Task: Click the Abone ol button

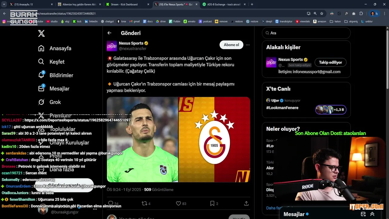Action: click(231, 45)
